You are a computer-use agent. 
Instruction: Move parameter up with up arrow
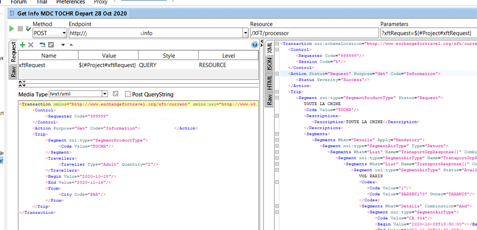coord(71,44)
